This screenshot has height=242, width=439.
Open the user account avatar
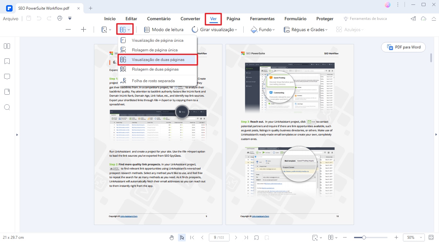pos(388,4)
